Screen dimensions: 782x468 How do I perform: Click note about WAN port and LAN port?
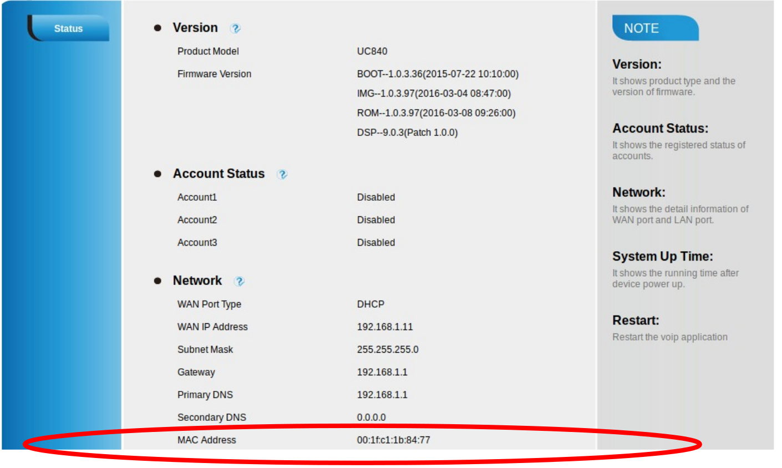[681, 215]
